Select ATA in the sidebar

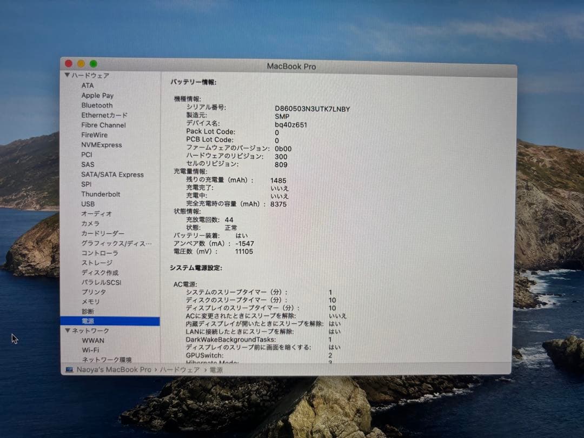88,85
